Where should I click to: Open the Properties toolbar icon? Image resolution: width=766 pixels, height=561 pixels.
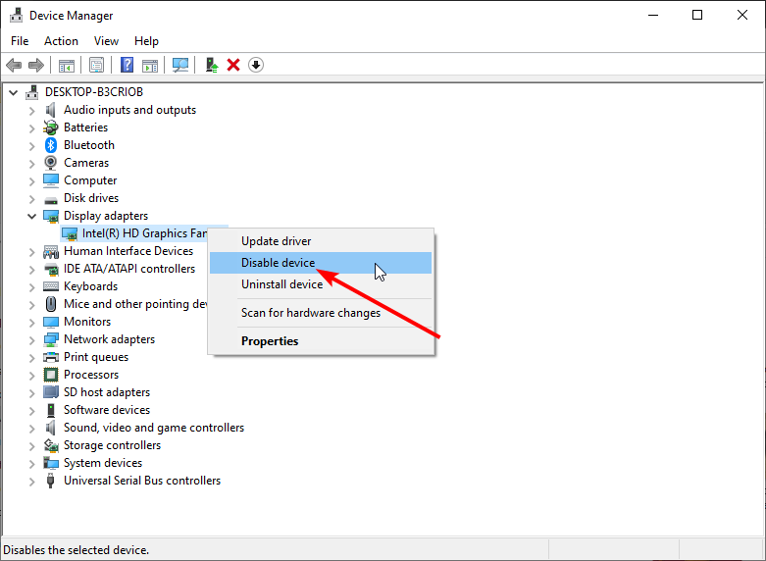click(x=96, y=65)
